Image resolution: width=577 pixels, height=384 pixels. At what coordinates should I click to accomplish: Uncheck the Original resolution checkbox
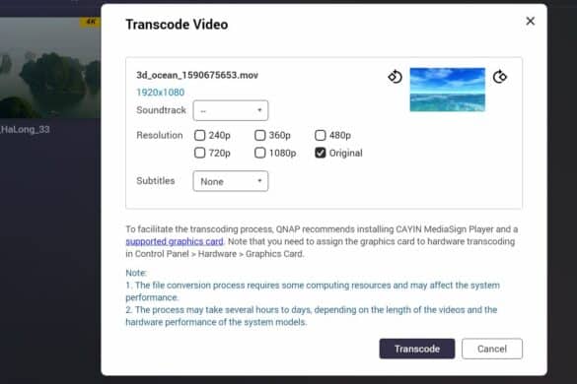point(321,153)
